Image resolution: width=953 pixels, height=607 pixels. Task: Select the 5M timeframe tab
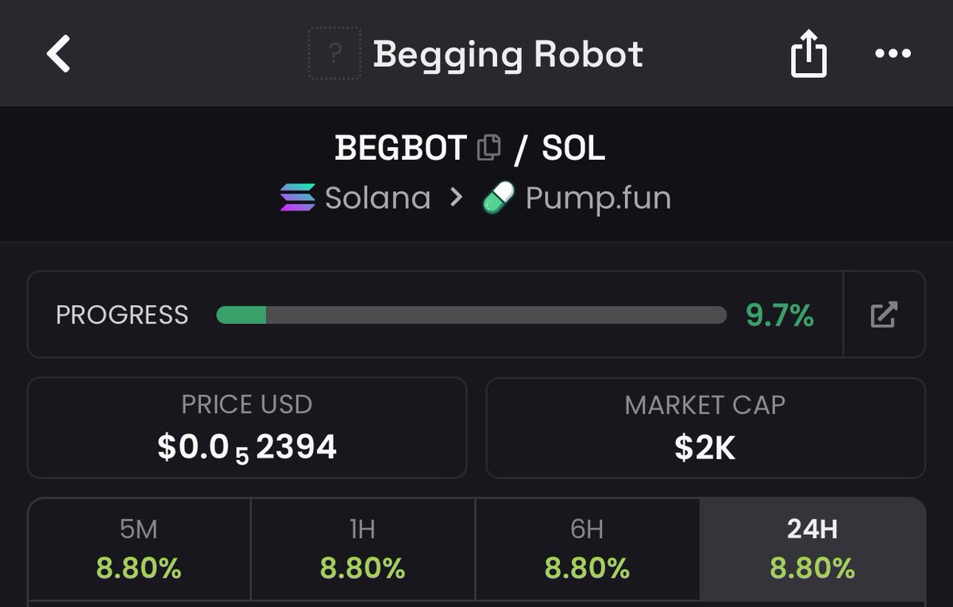click(139, 549)
